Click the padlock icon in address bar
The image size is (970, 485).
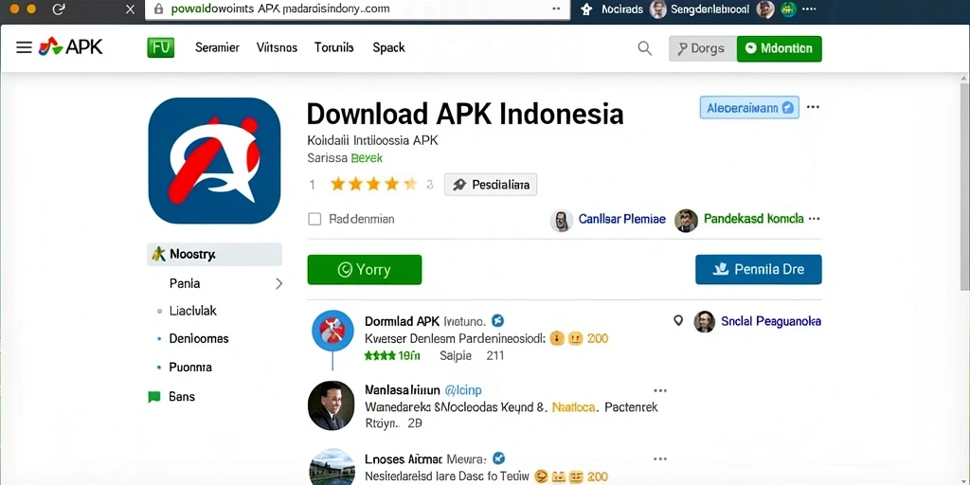click(x=158, y=9)
